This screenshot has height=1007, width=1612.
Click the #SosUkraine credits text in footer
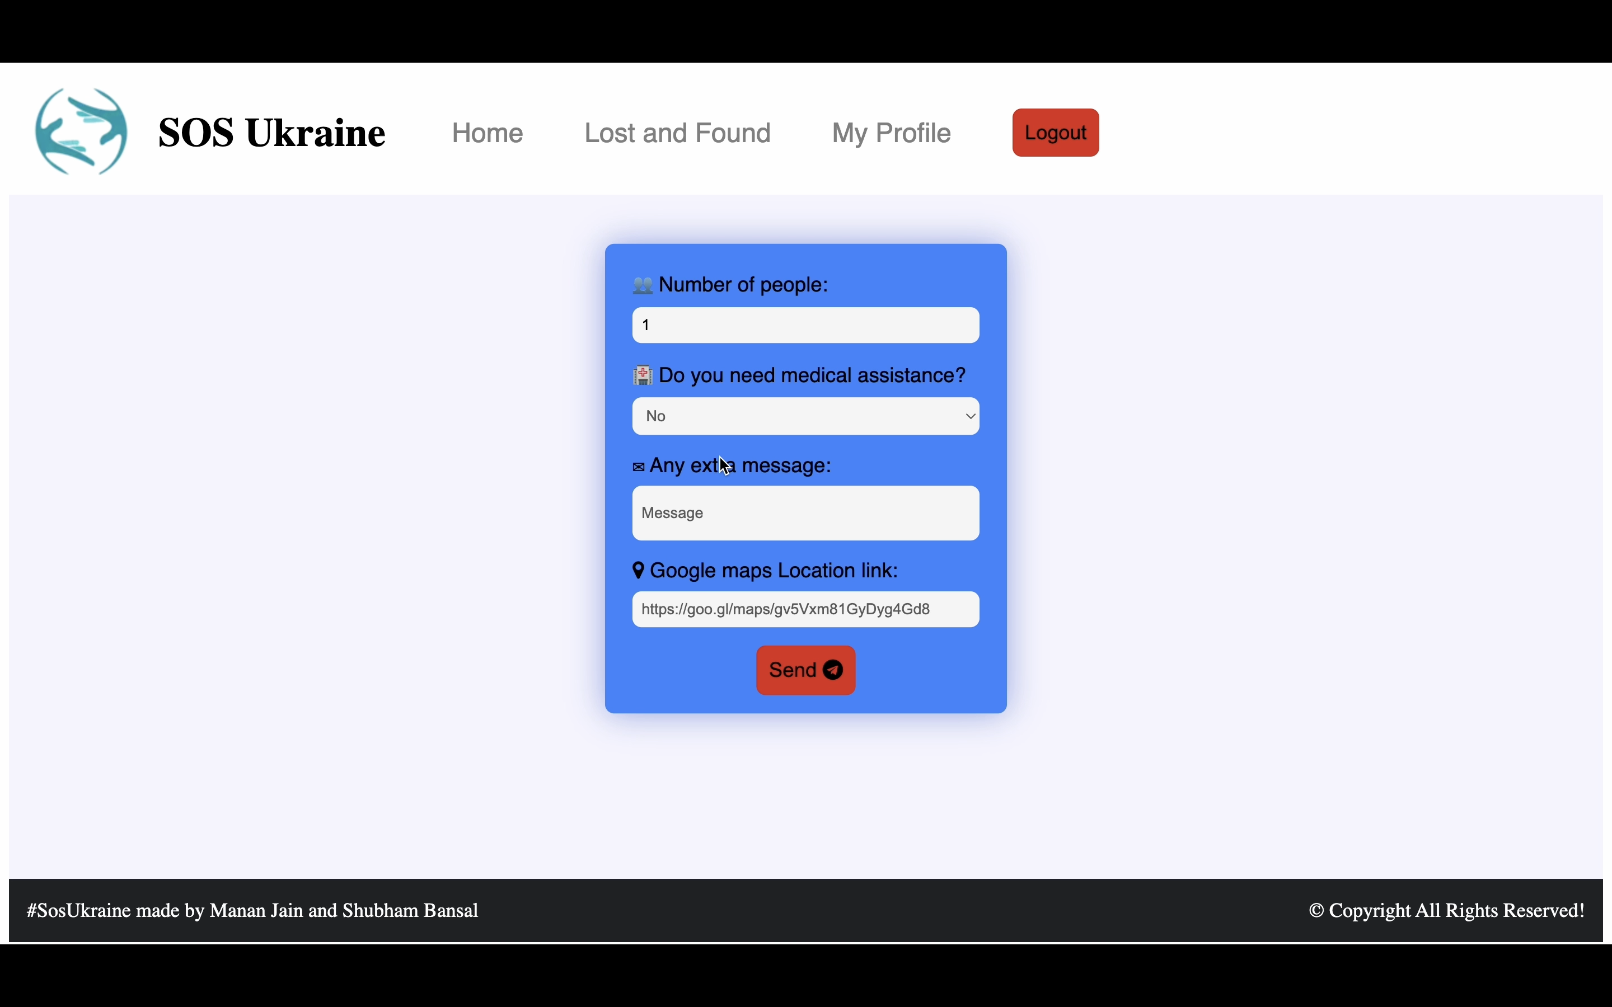coord(252,910)
